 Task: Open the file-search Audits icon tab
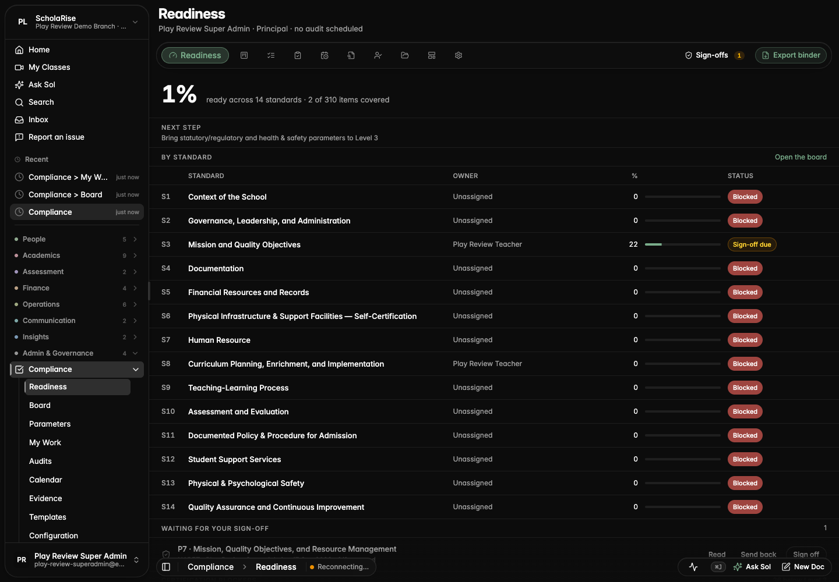click(x=351, y=55)
